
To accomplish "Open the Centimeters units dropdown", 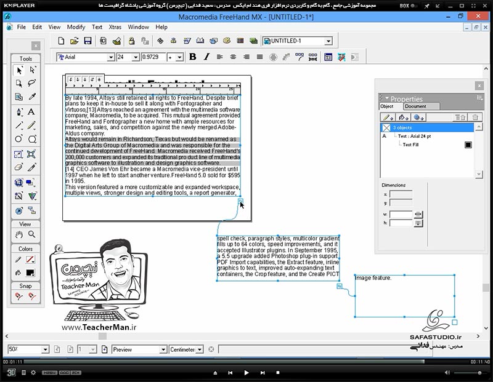I will pyautogui.click(x=200, y=349).
